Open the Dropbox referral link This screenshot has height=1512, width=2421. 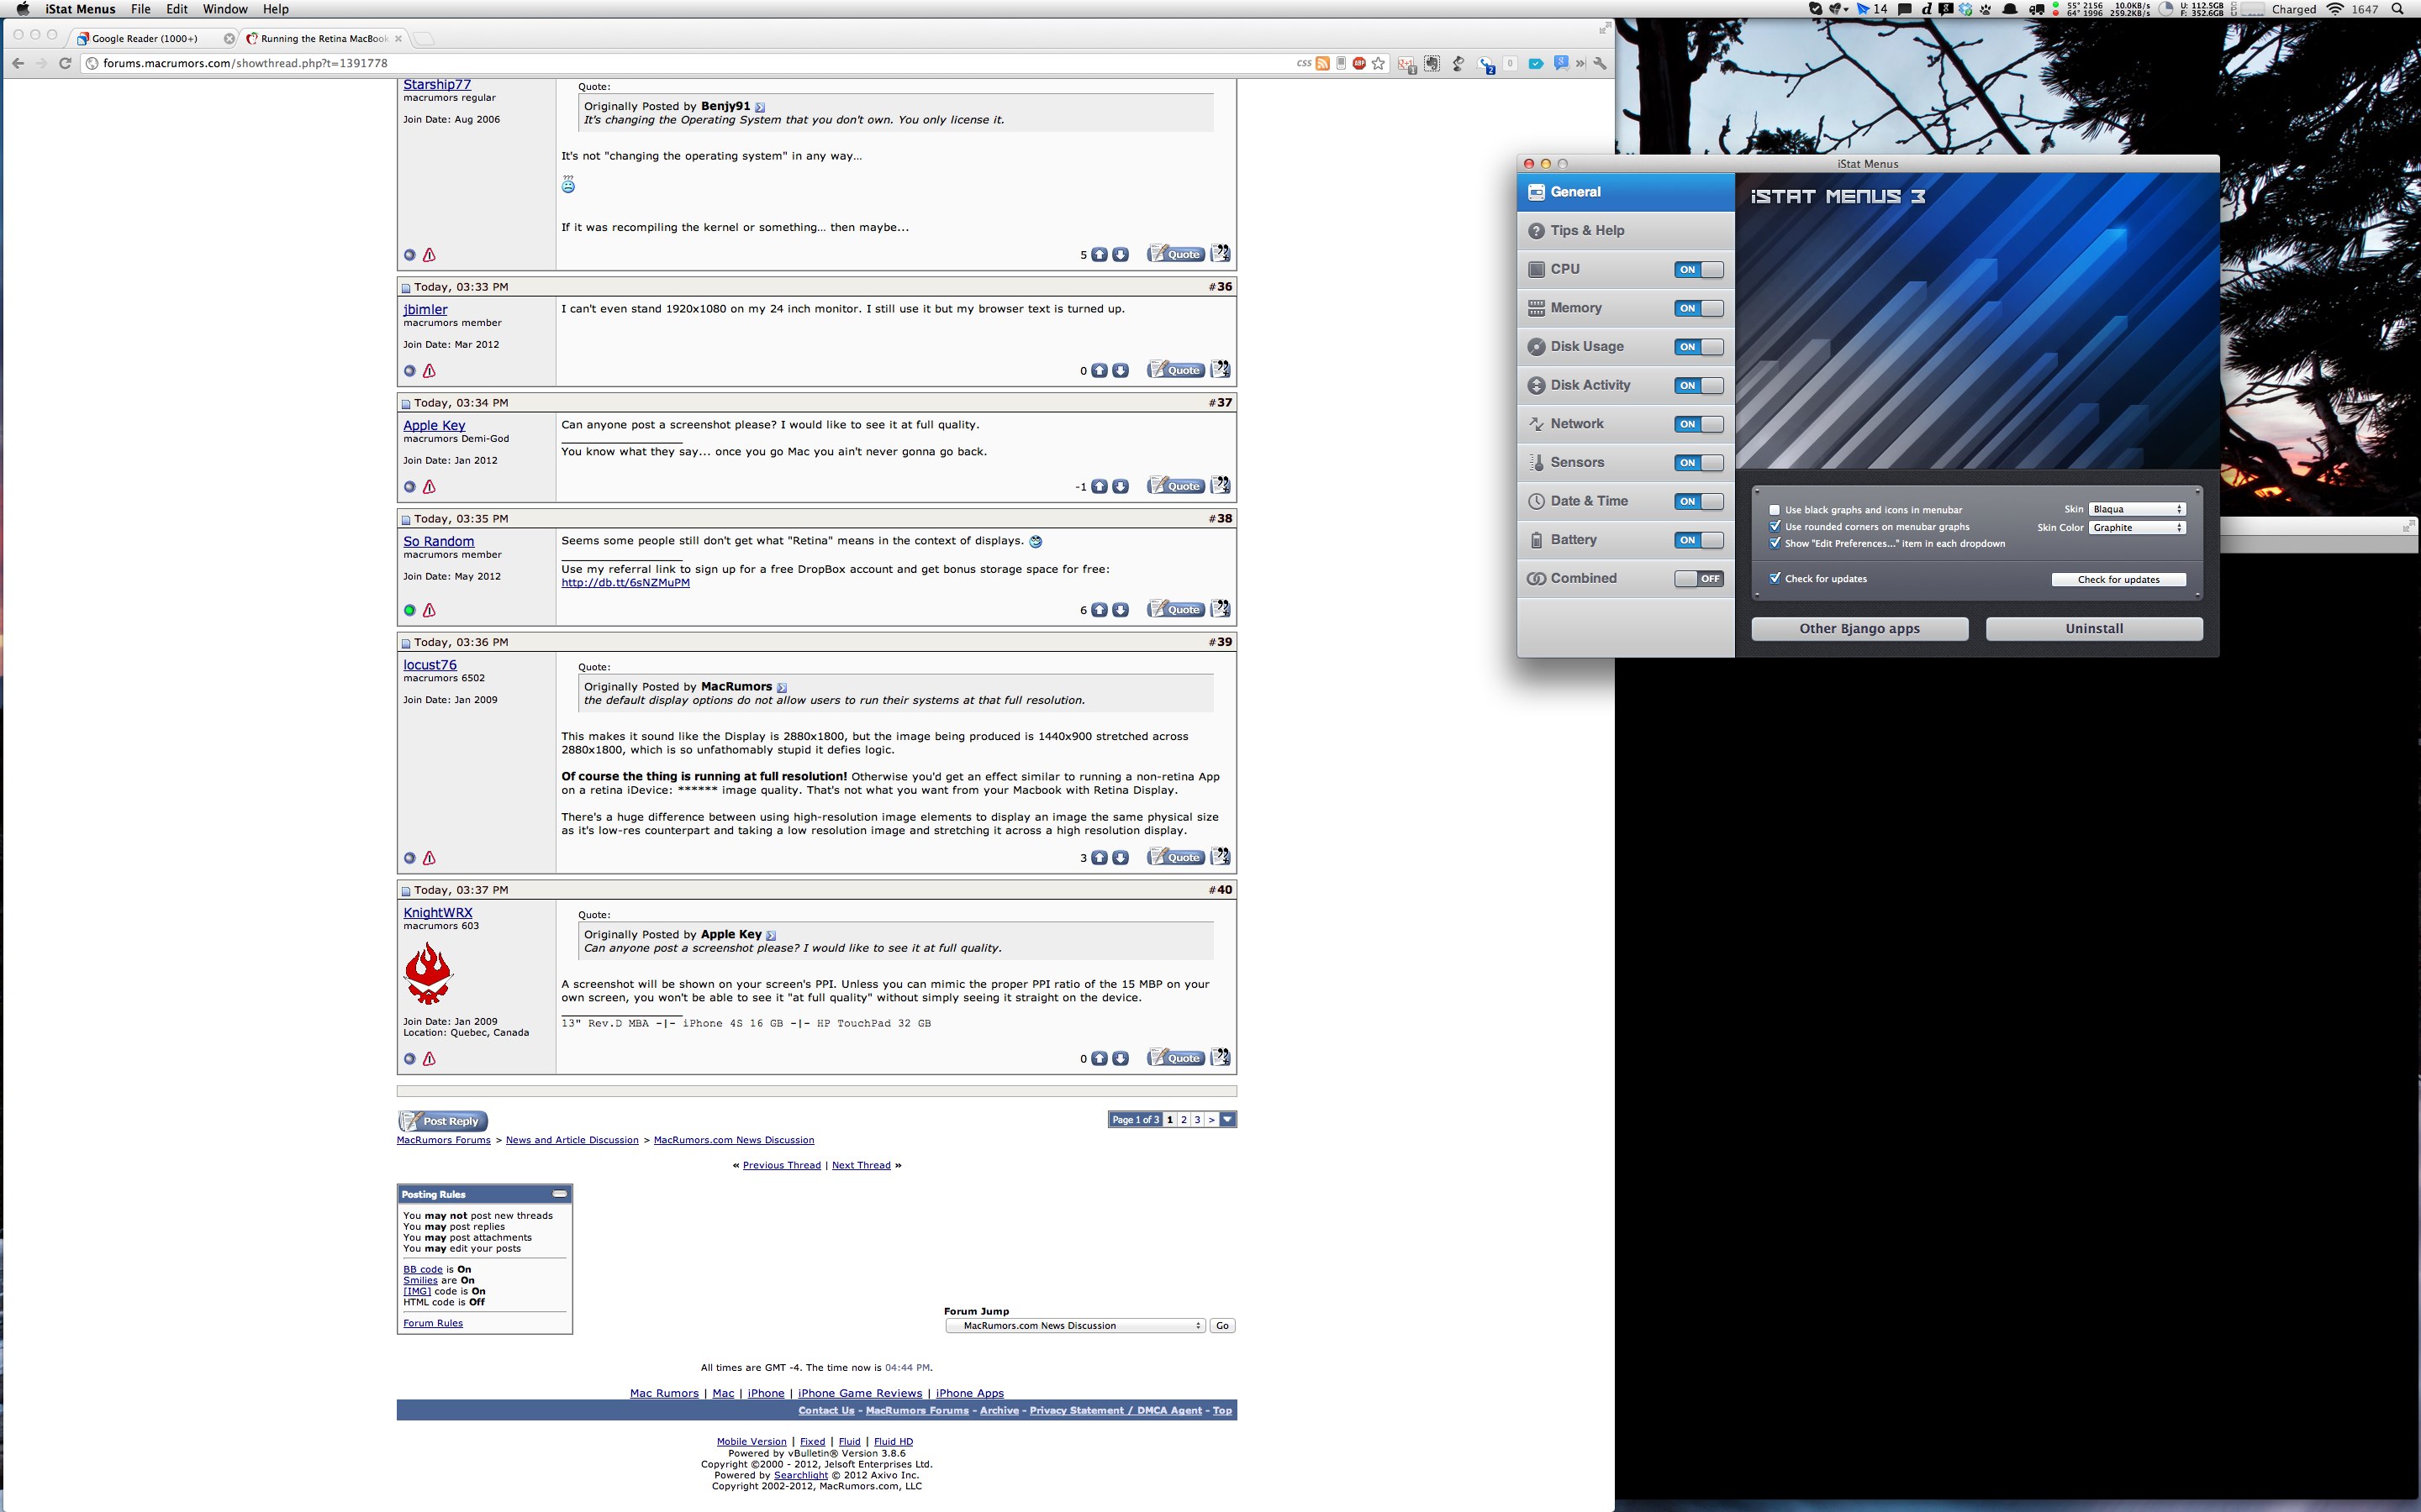coord(625,583)
